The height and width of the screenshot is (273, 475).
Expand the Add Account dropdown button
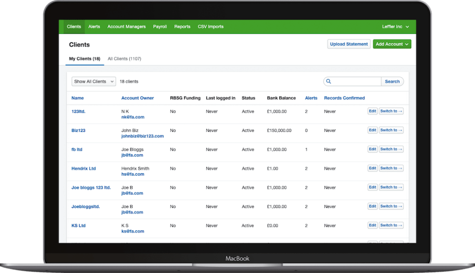392,44
